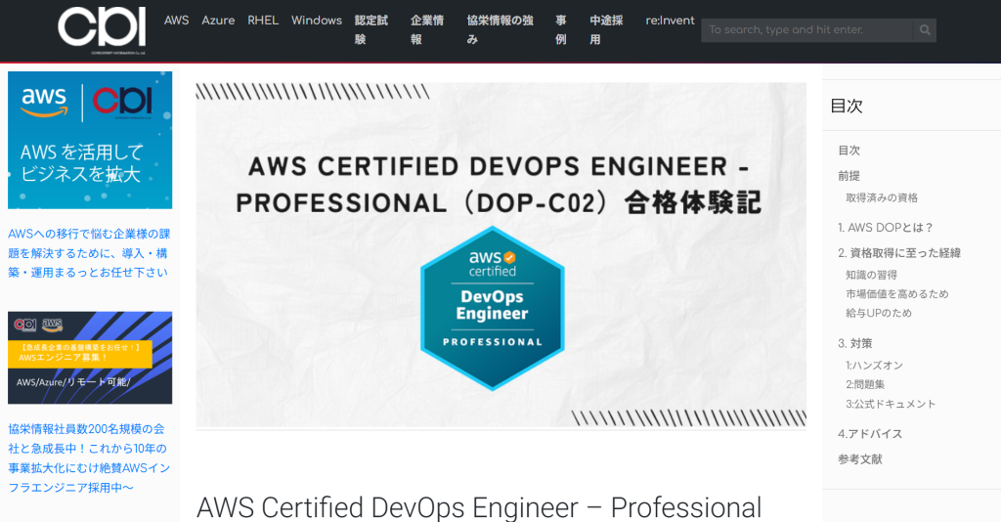Jump to 目次 in table of contents
1001x522 pixels.
(x=849, y=151)
